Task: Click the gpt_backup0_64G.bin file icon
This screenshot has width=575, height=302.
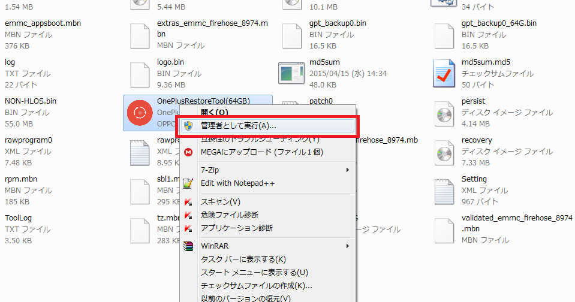Action: coord(444,36)
